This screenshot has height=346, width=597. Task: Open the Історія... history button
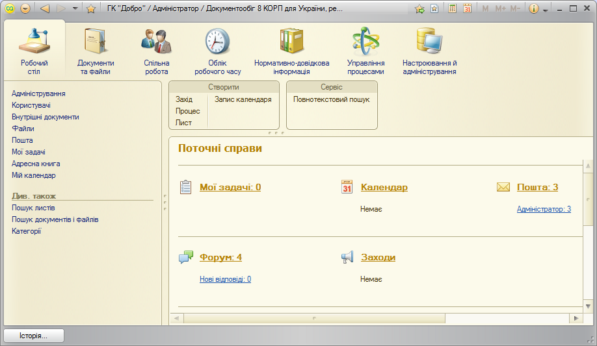click(34, 336)
